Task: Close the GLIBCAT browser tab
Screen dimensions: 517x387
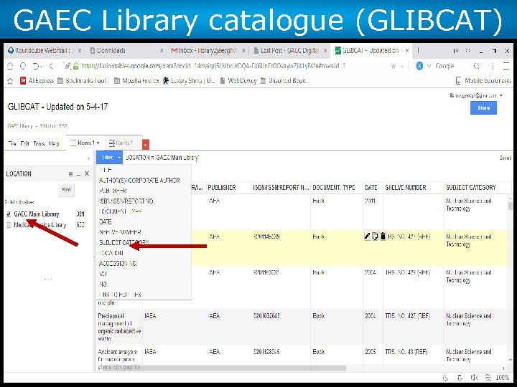Action: 407,51
